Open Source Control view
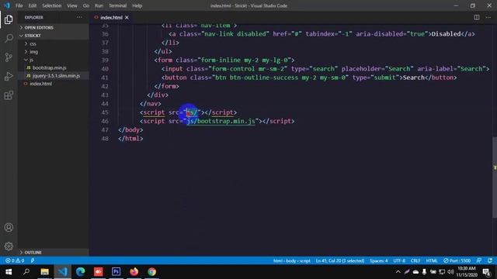Viewport: 497px width, 279px height. [x=9, y=57]
